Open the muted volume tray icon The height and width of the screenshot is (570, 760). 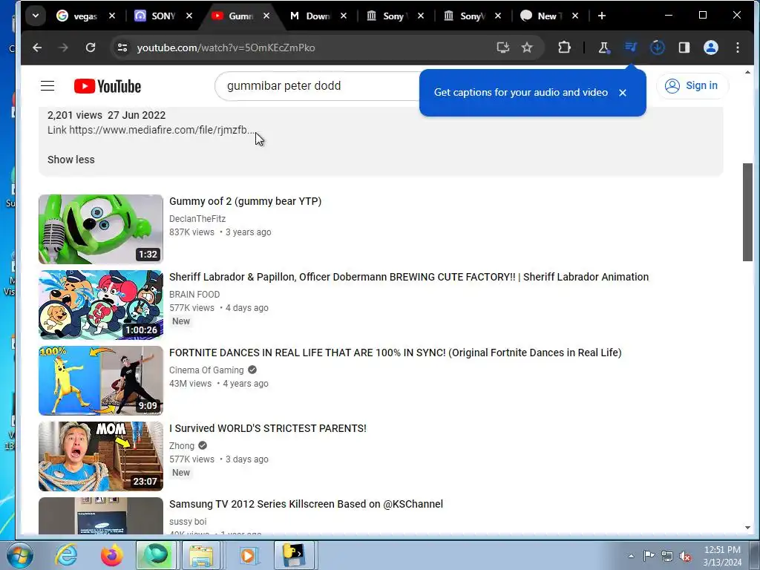[685, 557]
